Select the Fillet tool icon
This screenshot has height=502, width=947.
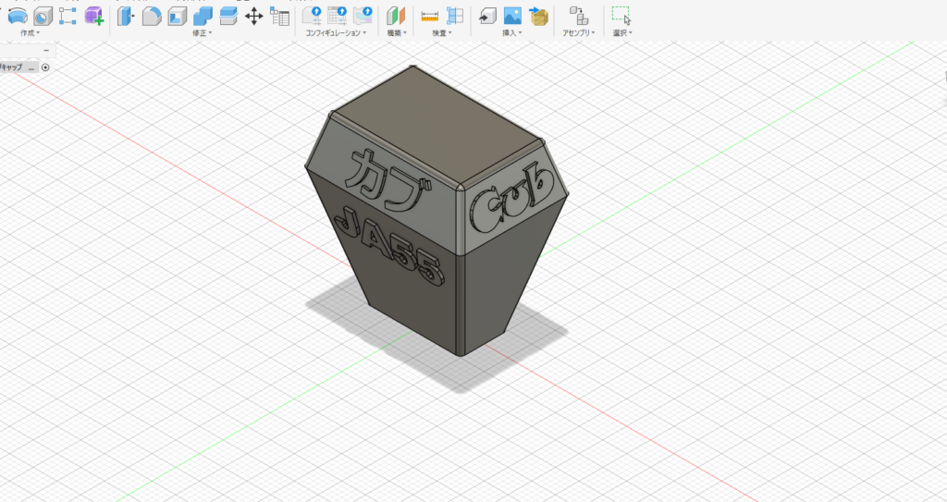pos(152,17)
